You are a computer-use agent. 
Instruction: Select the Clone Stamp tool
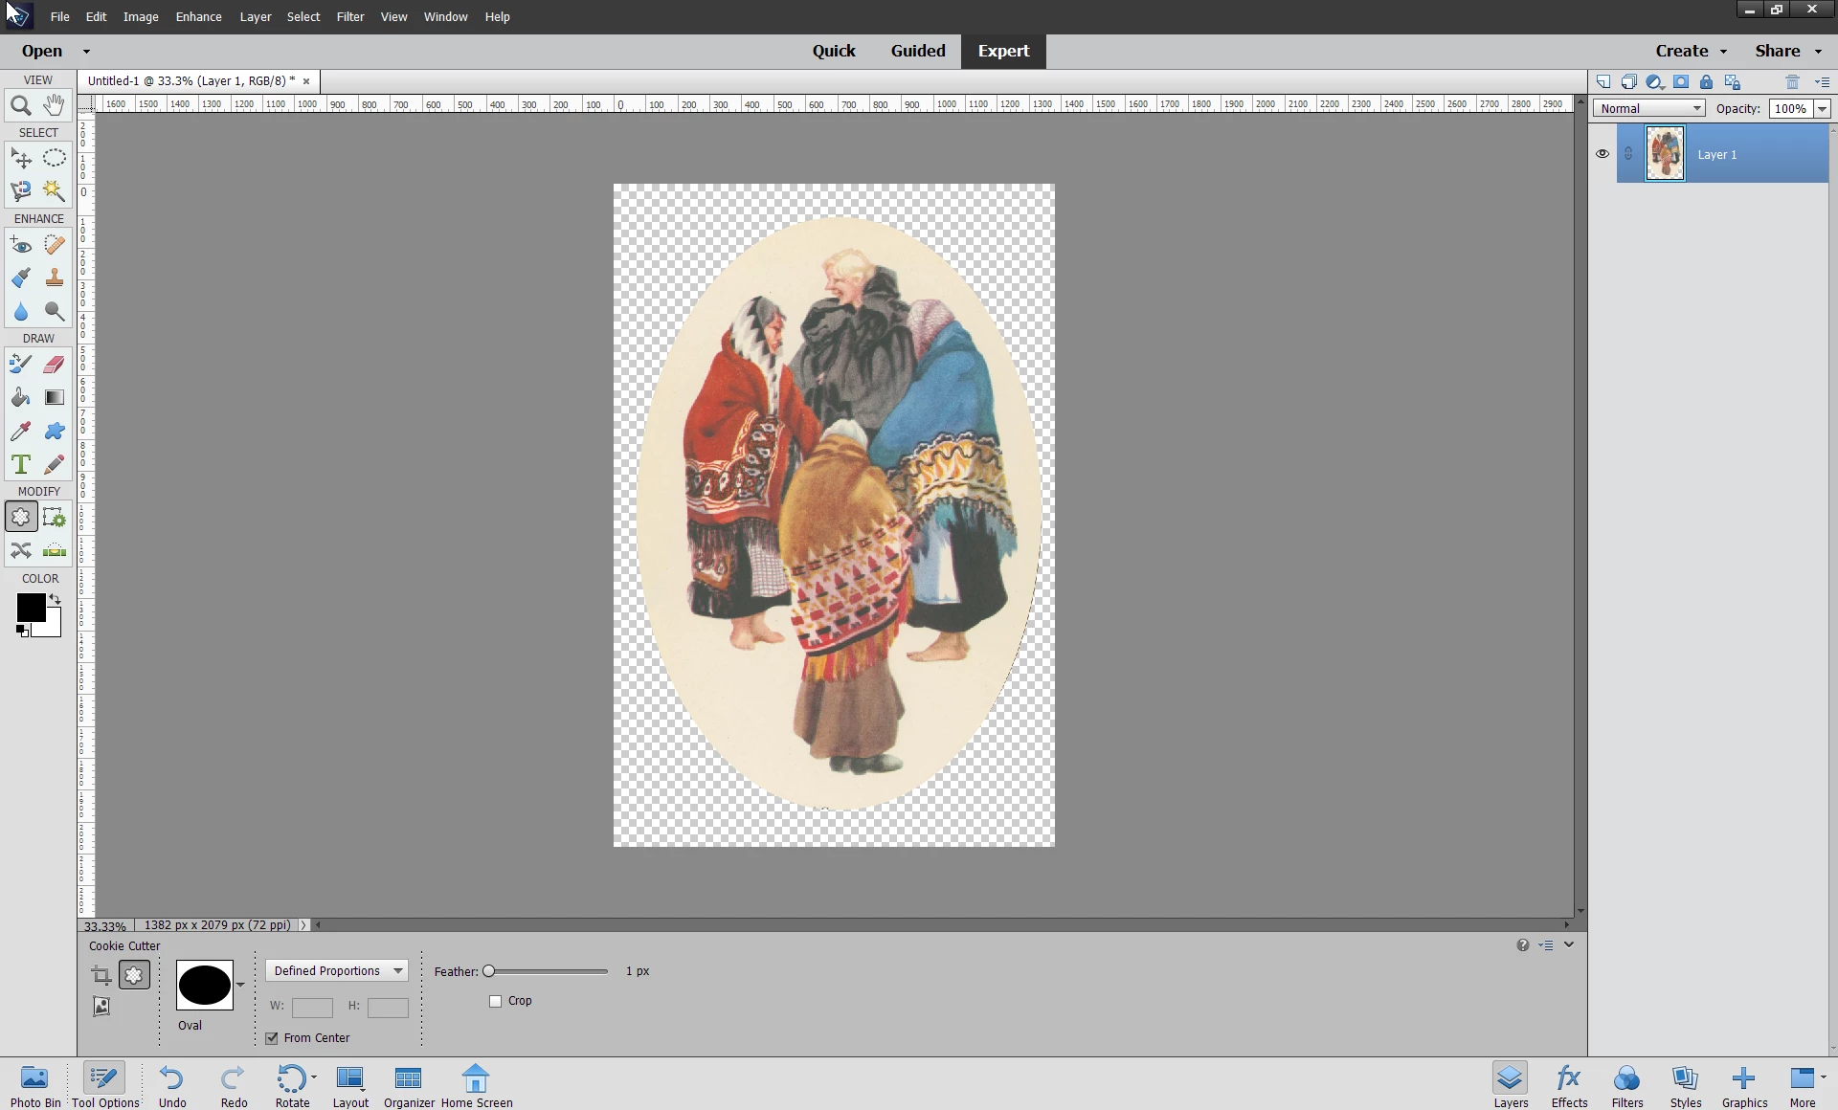pos(55,278)
